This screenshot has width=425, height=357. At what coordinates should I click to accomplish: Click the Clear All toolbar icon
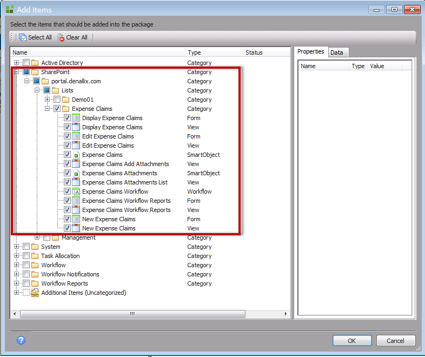61,37
